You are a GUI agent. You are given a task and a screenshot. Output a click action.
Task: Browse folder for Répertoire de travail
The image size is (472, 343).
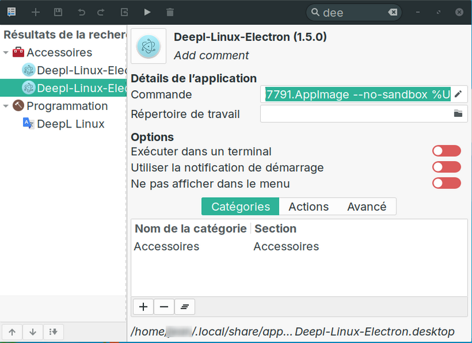pyautogui.click(x=458, y=114)
